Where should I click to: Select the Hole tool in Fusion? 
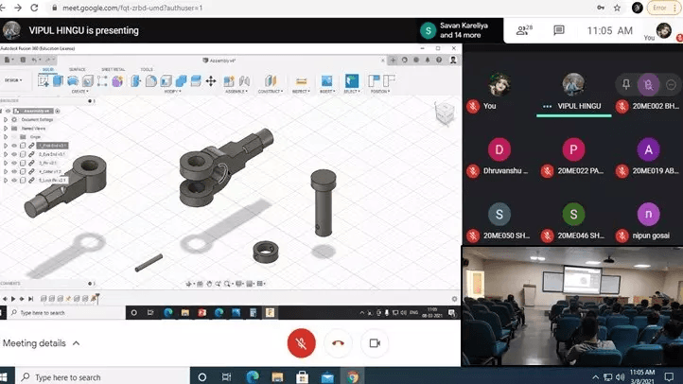tap(88, 80)
